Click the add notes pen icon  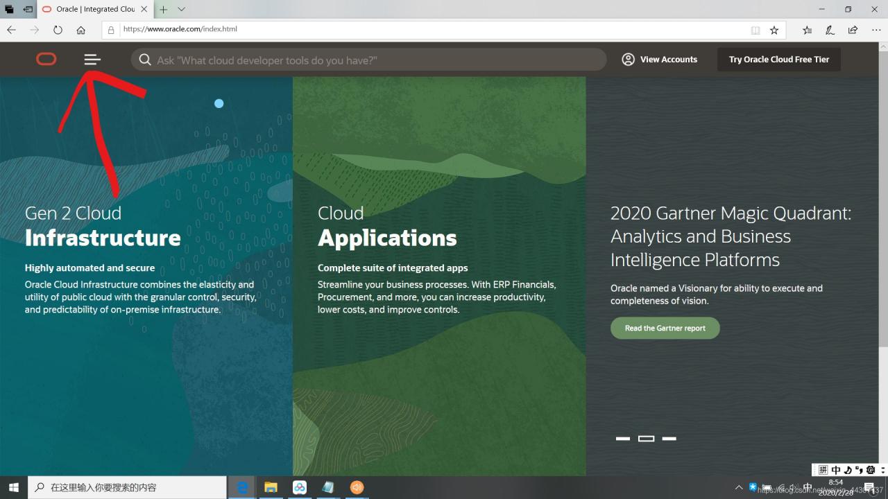click(830, 30)
